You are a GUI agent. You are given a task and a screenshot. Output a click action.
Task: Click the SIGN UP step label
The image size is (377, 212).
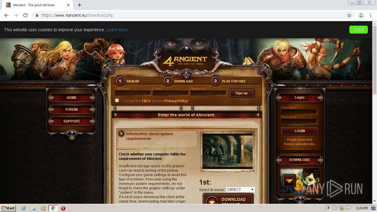point(133,81)
